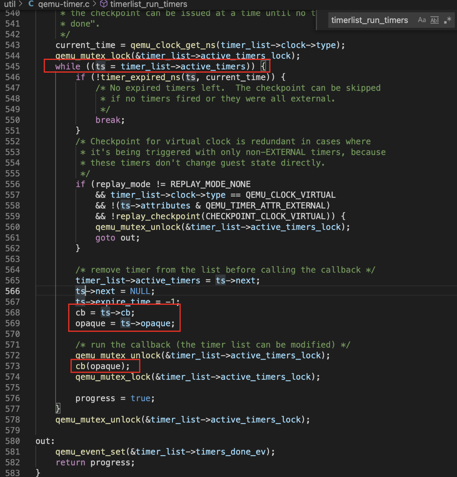Viewport: 457px width, 477px height.
Task: Click the C file icon in breadcrumb
Action: point(31,4)
